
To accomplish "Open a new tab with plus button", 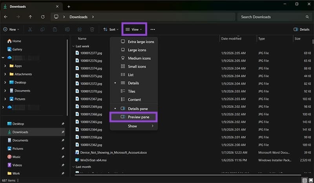I will pyautogui.click(x=69, y=7).
